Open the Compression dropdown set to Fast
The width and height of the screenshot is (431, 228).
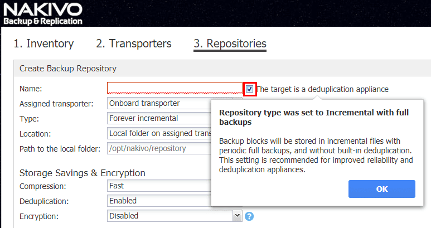point(159,186)
